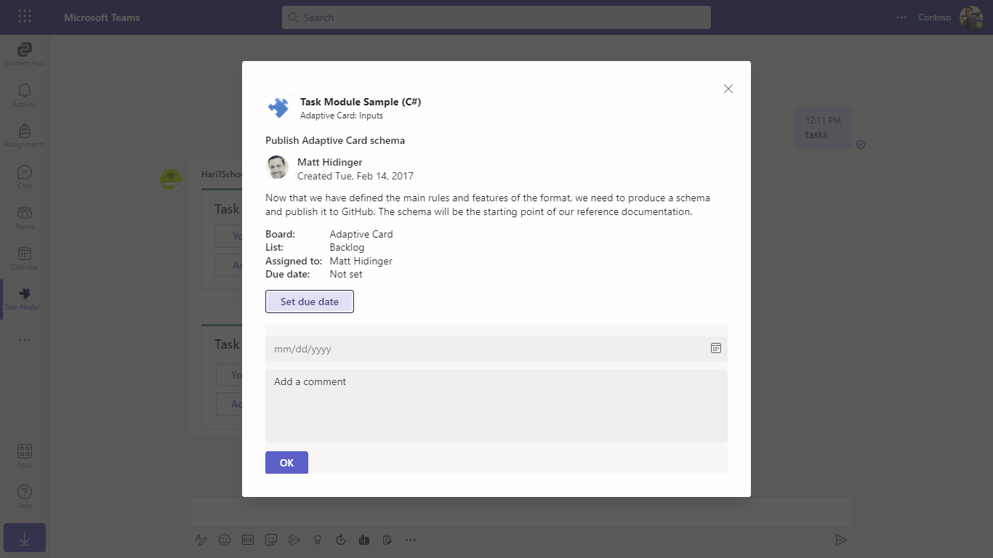Viewport: 993px width, 558px height.
Task: Click the Stream arrow icon in compose bar
Action: click(294, 540)
